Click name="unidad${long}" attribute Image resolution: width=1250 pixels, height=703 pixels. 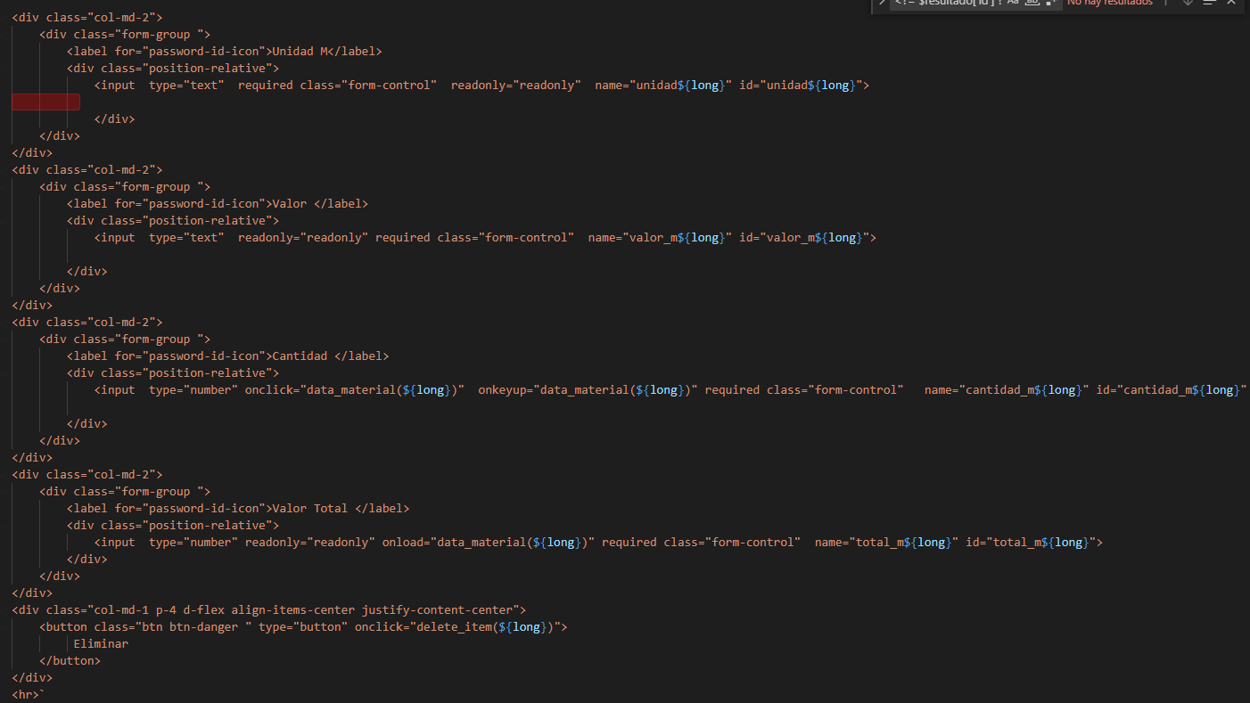coord(663,86)
